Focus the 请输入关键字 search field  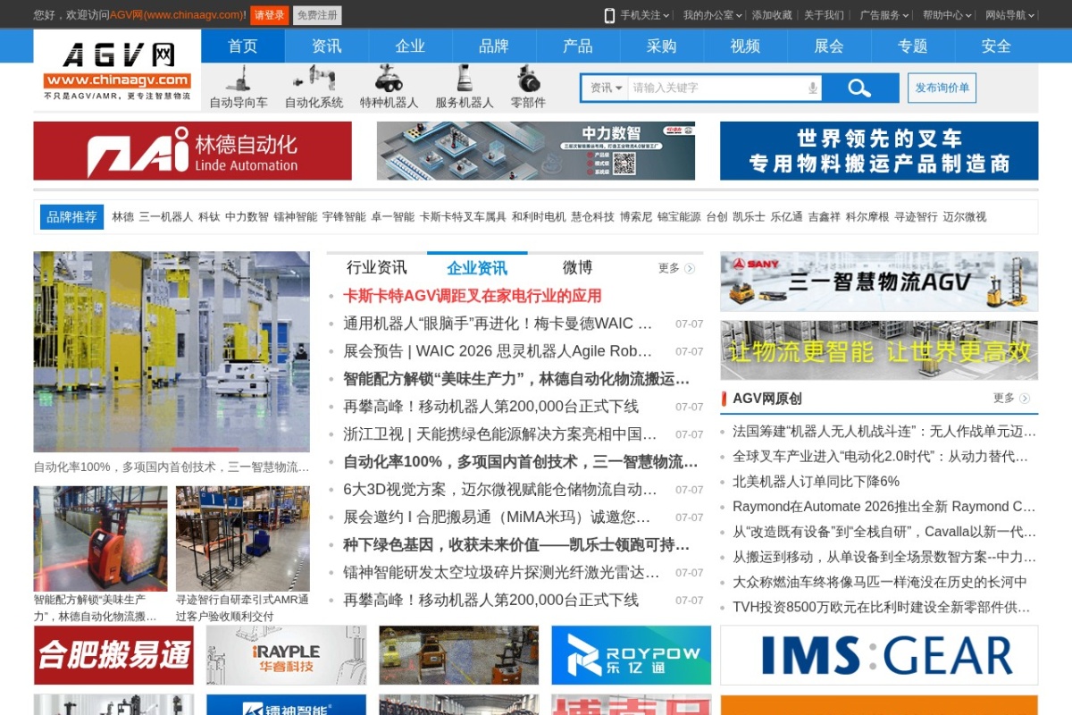[717, 88]
